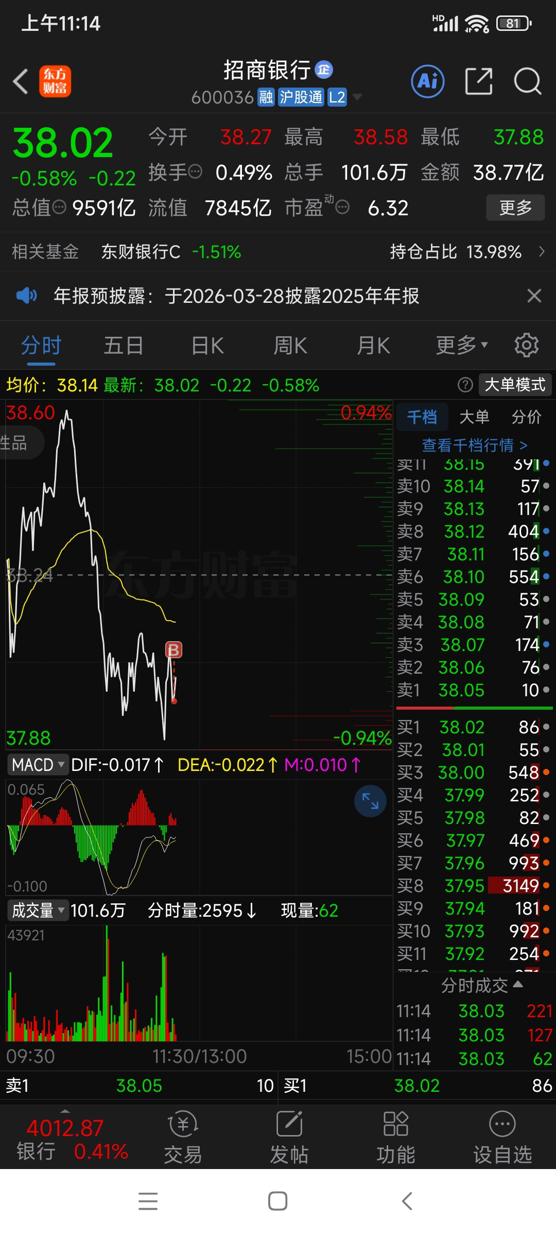This screenshot has width=556, height=1236.
Task: Tap the 卖6 38.10 order row
Action: tap(474, 576)
